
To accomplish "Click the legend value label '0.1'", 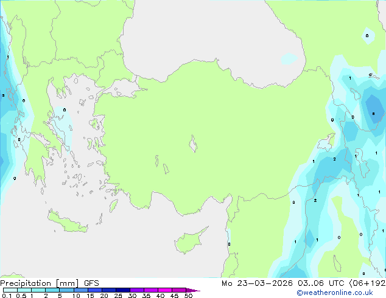I will tap(7, 296).
